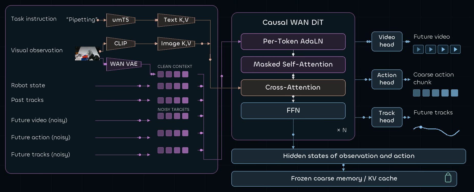The width and height of the screenshot is (474, 192).
Task: Select the Text K,V block
Action: point(176,20)
